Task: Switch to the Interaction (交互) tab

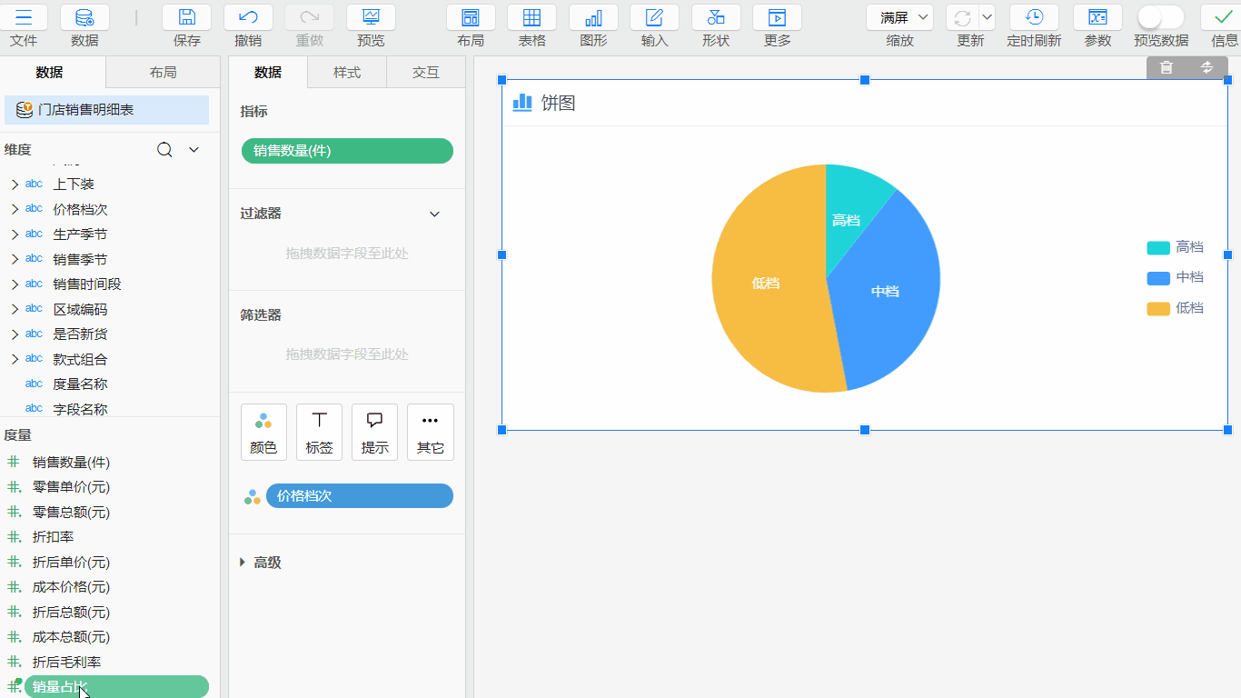Action: pyautogui.click(x=426, y=73)
